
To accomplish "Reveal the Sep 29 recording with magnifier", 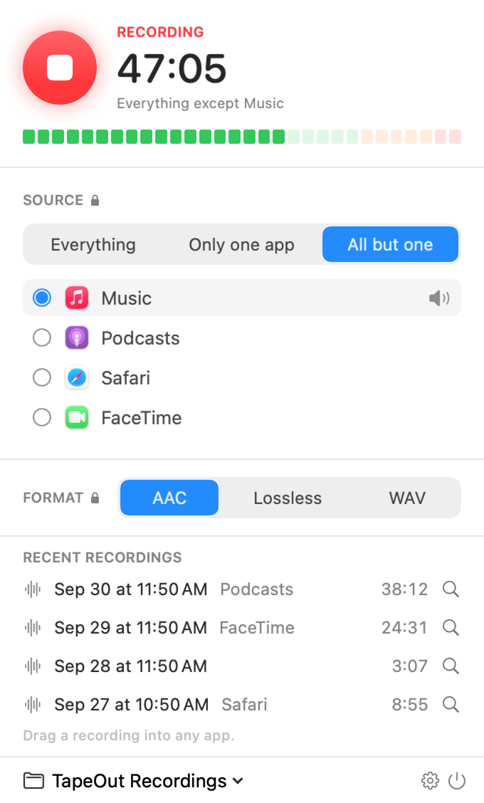I will [x=451, y=627].
